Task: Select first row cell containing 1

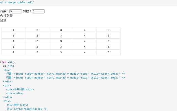Action: click(14, 30)
